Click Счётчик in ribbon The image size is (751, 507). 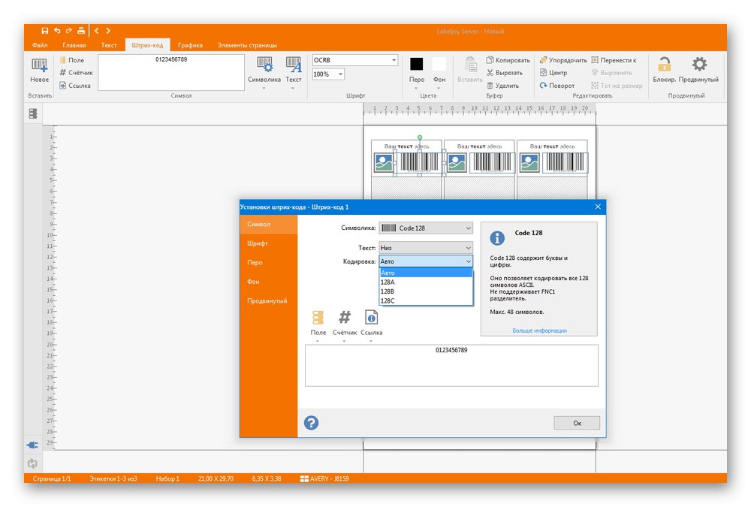click(76, 72)
